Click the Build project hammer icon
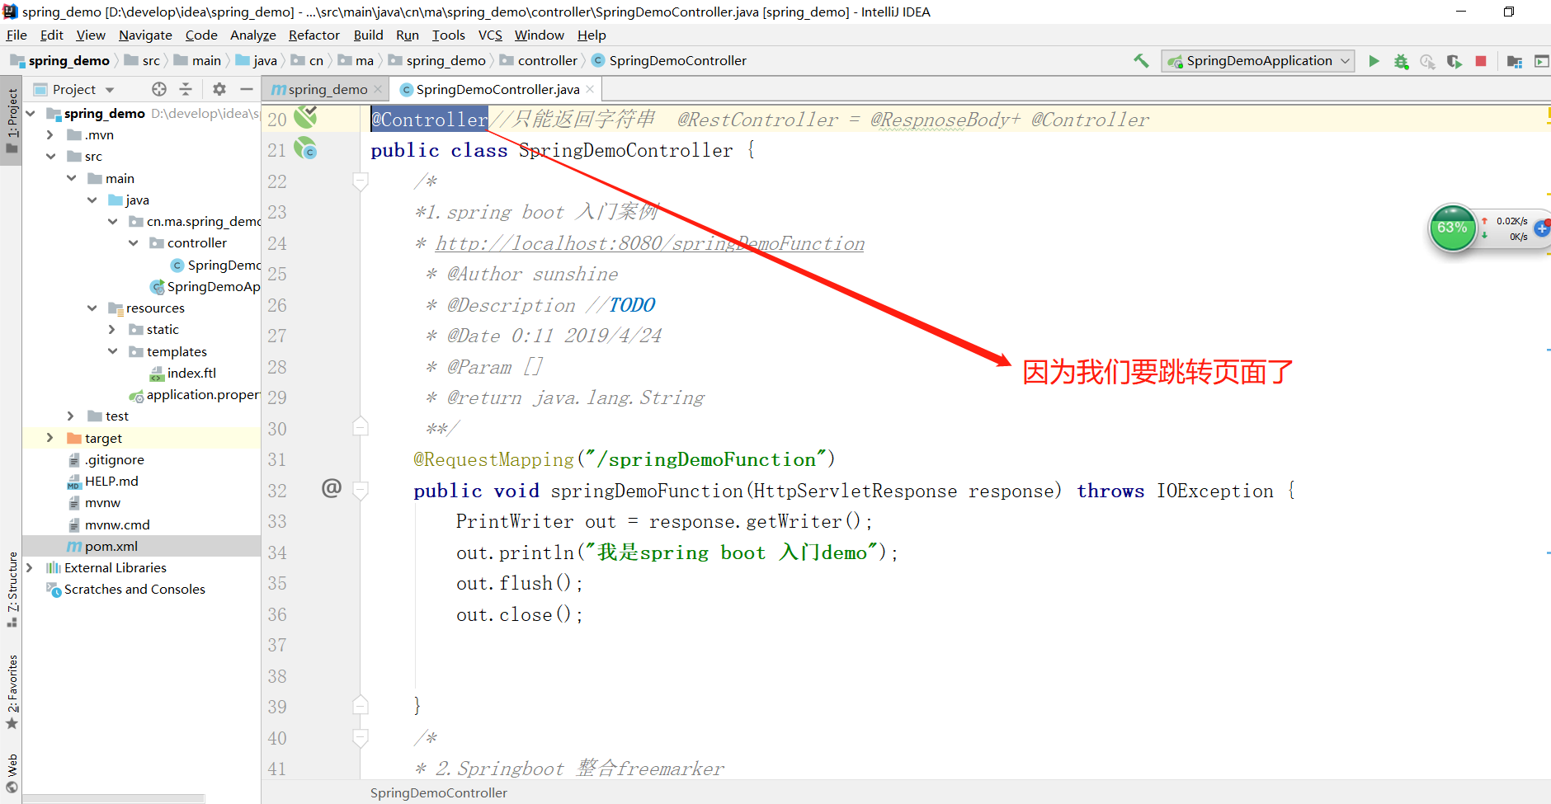This screenshot has height=804, width=1551. pyautogui.click(x=1141, y=60)
